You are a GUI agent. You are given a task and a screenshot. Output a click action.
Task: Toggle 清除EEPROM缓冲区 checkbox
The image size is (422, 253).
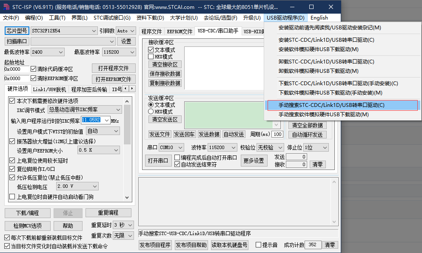pos(33,78)
